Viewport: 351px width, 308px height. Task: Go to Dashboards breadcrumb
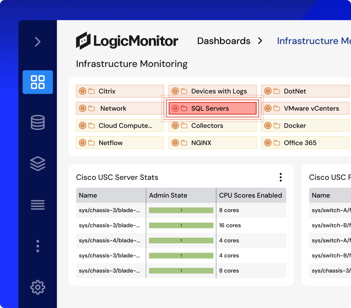tap(224, 41)
